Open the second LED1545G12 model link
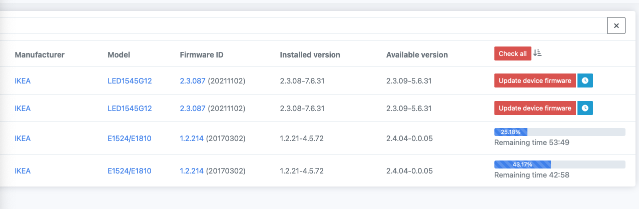Image resolution: width=639 pixels, height=209 pixels. coord(130,108)
